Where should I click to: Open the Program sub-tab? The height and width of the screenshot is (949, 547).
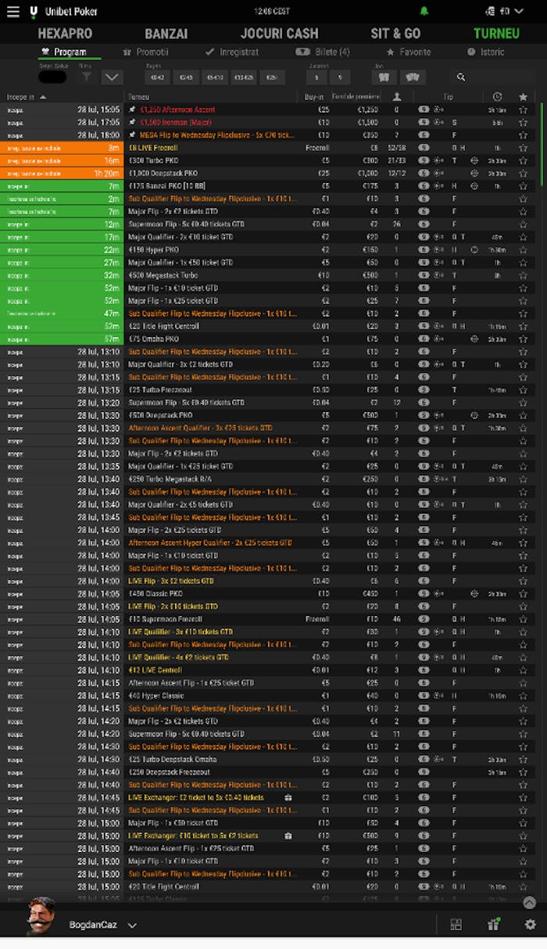(x=63, y=52)
